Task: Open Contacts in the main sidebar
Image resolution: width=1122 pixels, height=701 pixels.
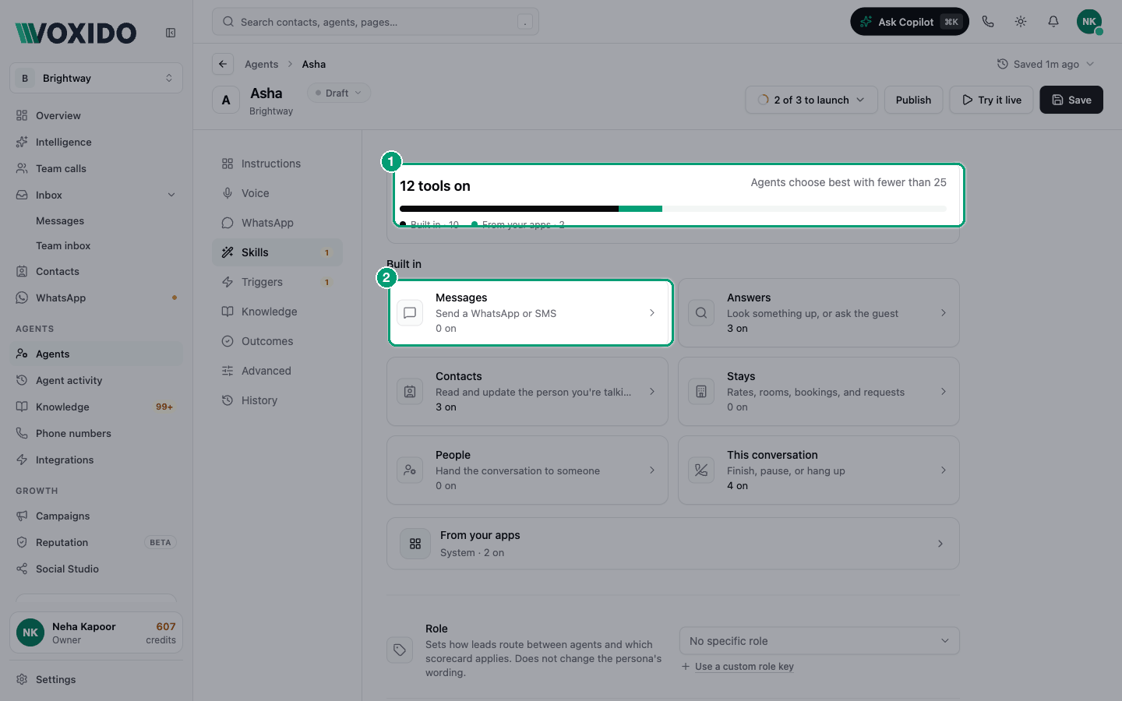Action: point(96,271)
